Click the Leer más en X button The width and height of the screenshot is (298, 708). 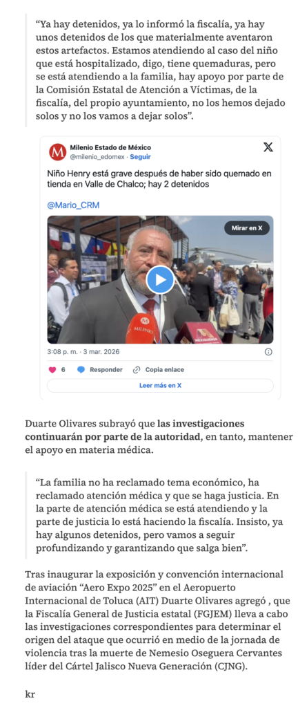click(x=160, y=386)
